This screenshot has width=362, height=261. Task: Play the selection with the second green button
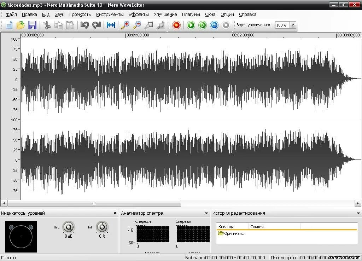pos(203,25)
